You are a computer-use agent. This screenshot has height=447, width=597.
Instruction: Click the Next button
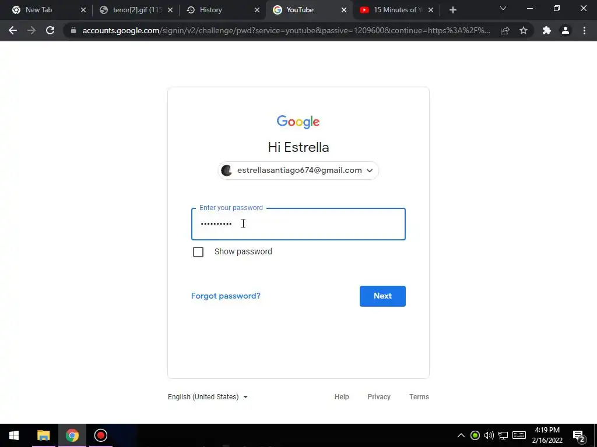[x=382, y=296]
